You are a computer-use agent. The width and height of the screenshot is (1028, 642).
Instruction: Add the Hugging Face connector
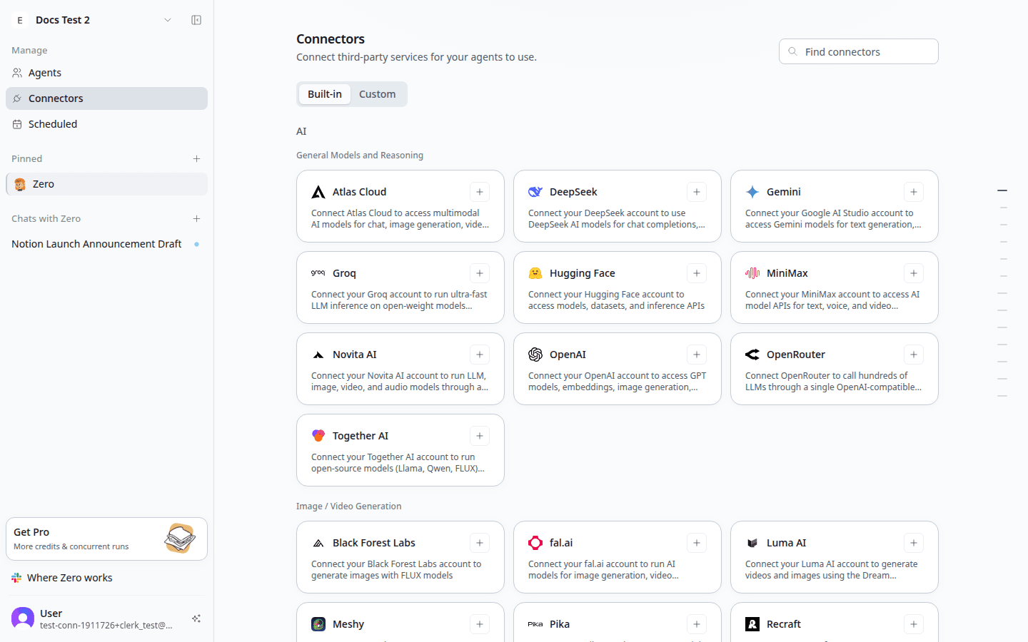(x=697, y=273)
